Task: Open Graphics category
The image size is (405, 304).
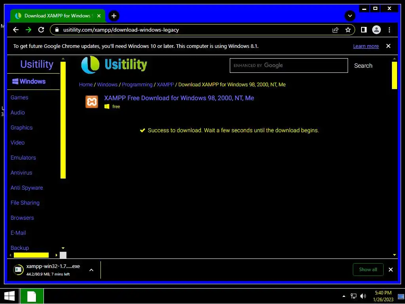Action: [x=21, y=127]
